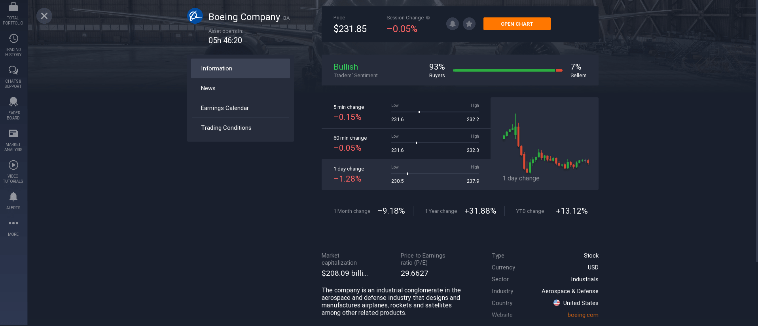758x326 pixels.
Task: Select the 60 min change row
Action: [406, 144]
